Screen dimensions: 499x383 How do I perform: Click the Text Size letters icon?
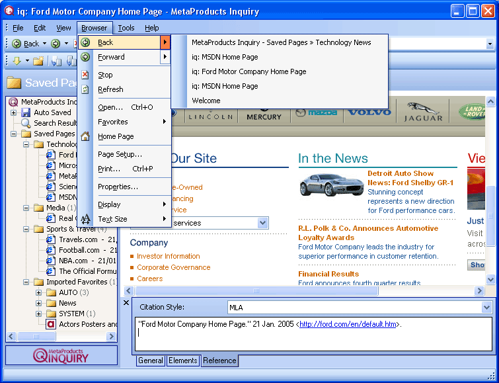85,219
